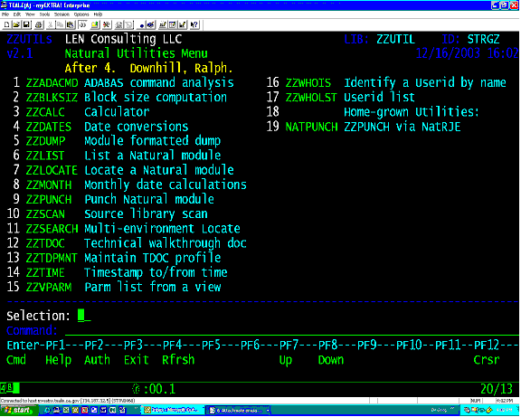Image resolution: width=521 pixels, height=417 pixels.
Task: Click the PF7 Up function key label
Action: click(x=286, y=360)
